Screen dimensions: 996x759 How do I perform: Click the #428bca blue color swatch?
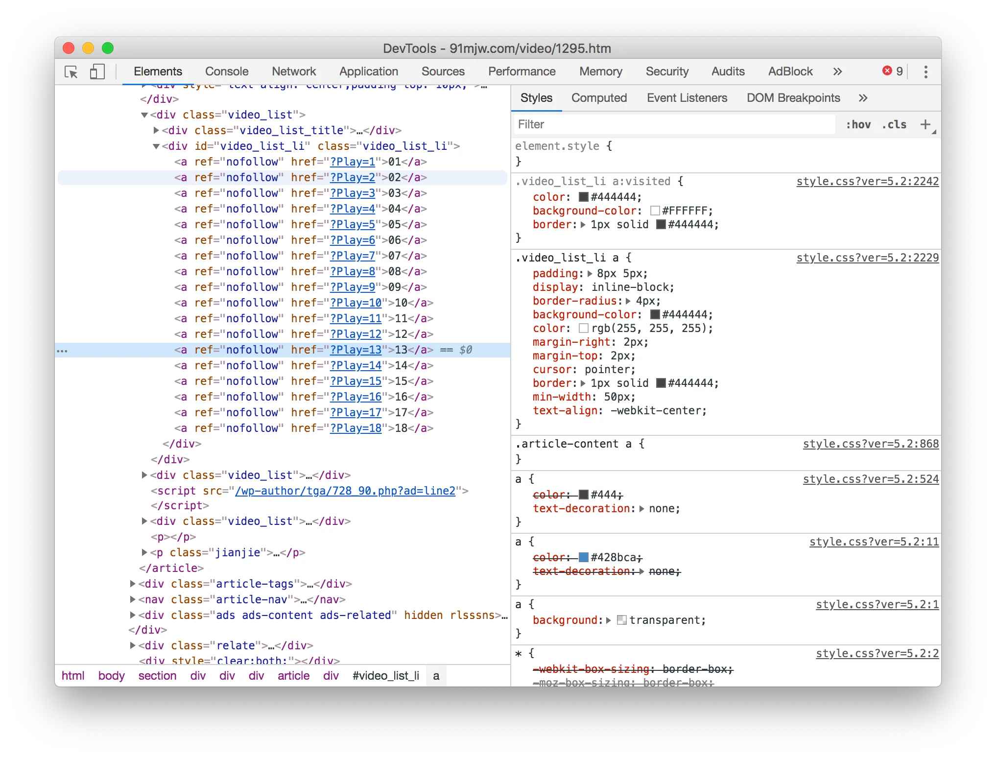[584, 558]
